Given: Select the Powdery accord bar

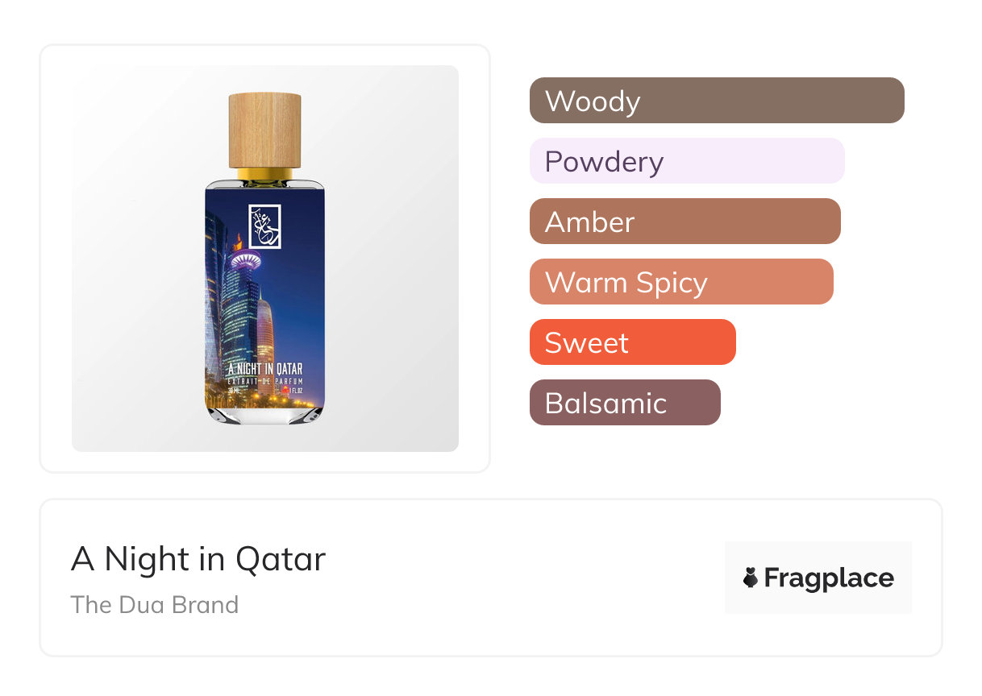Looking at the screenshot, I should (686, 161).
